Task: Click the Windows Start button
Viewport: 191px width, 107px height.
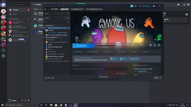Action: [2, 105]
